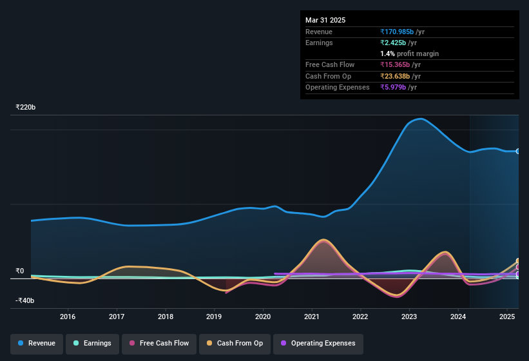Click the 2019 x-axis label
The height and width of the screenshot is (361, 529).
tap(214, 317)
